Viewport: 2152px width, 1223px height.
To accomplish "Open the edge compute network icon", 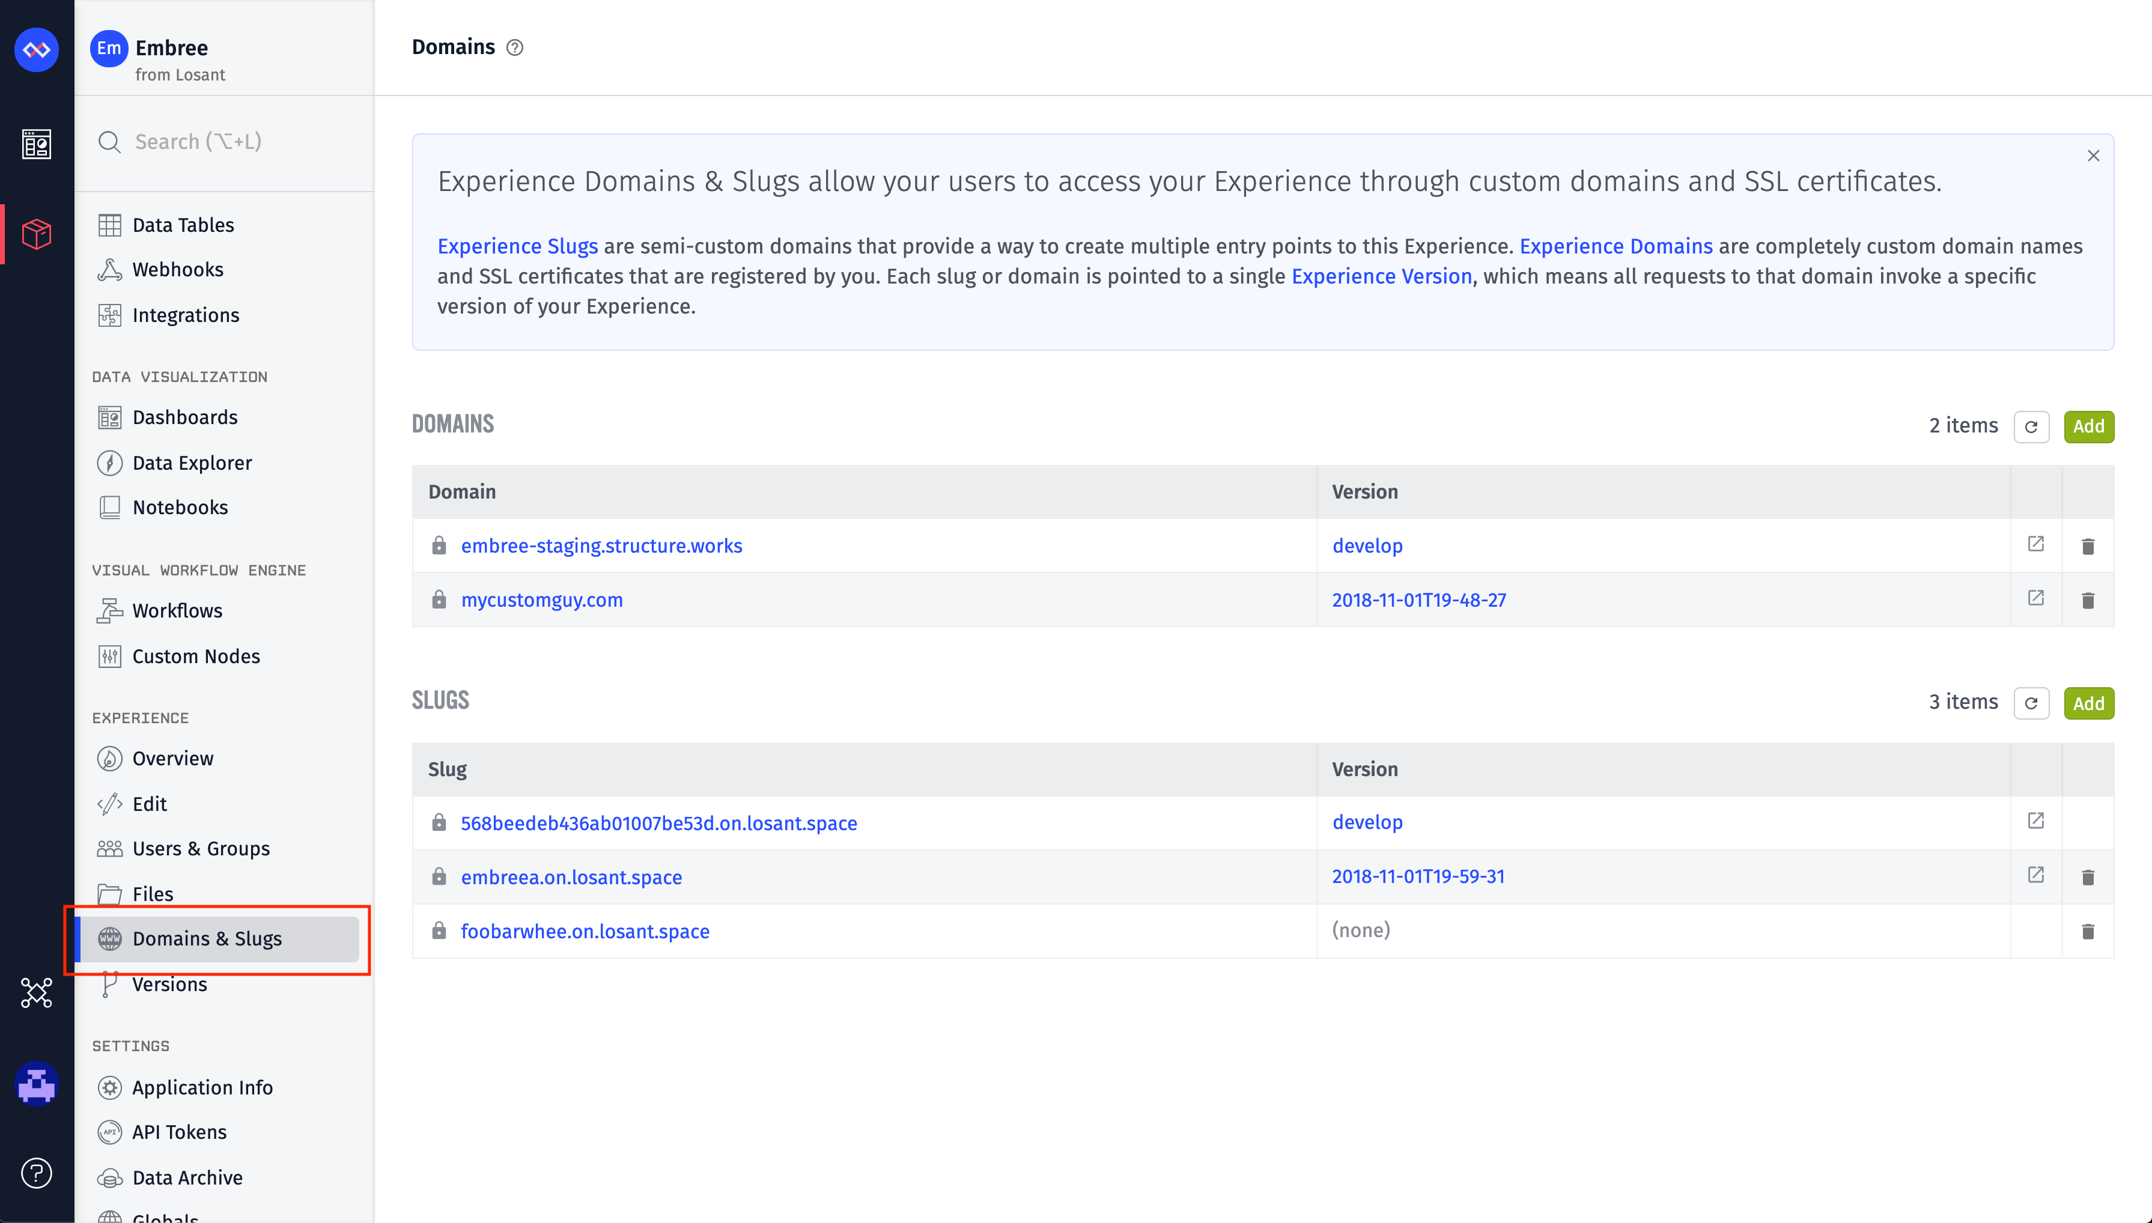I will coord(36,993).
